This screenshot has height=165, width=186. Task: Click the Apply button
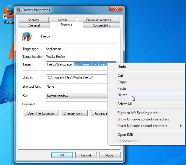point(110,155)
